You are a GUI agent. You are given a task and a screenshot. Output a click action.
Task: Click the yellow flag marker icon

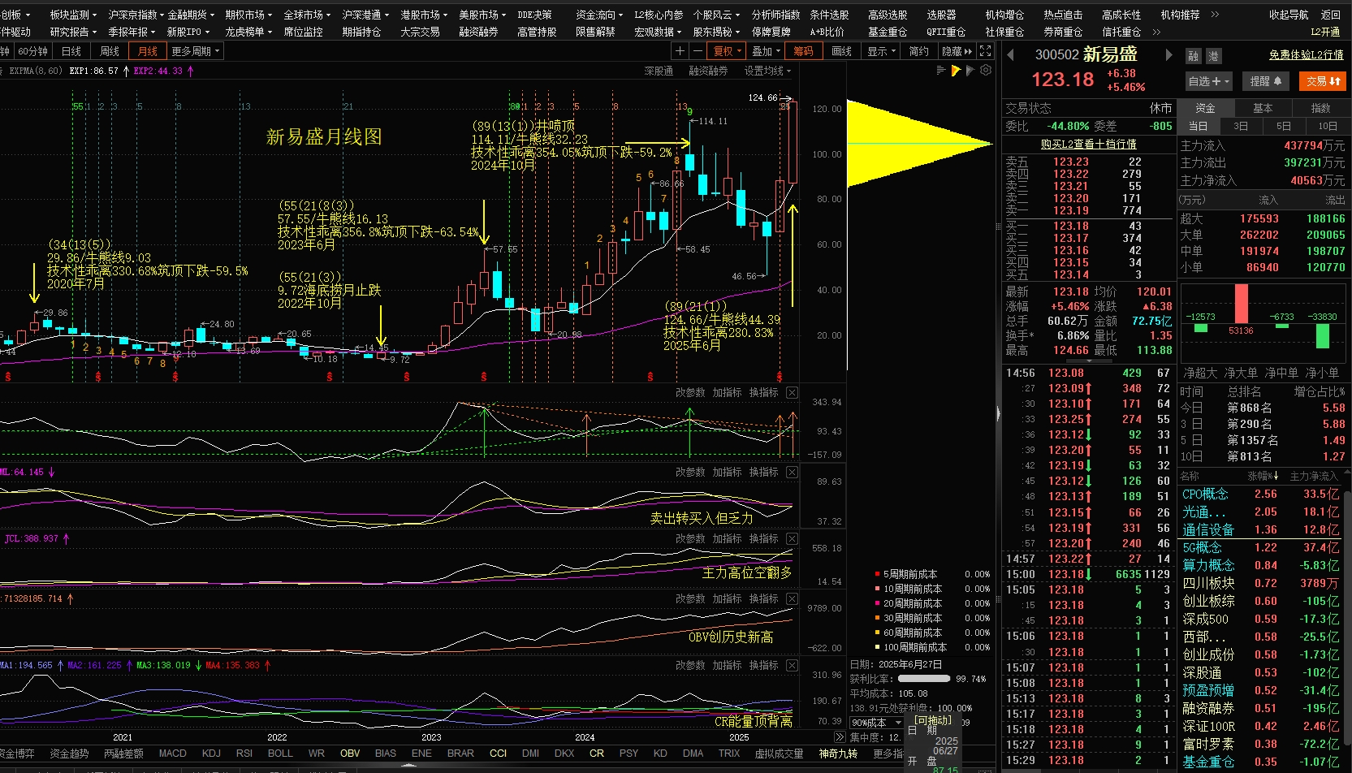pos(956,71)
